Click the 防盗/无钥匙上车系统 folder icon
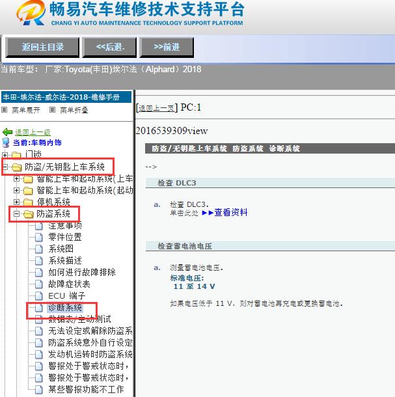The height and width of the screenshot is (397, 395). point(17,167)
